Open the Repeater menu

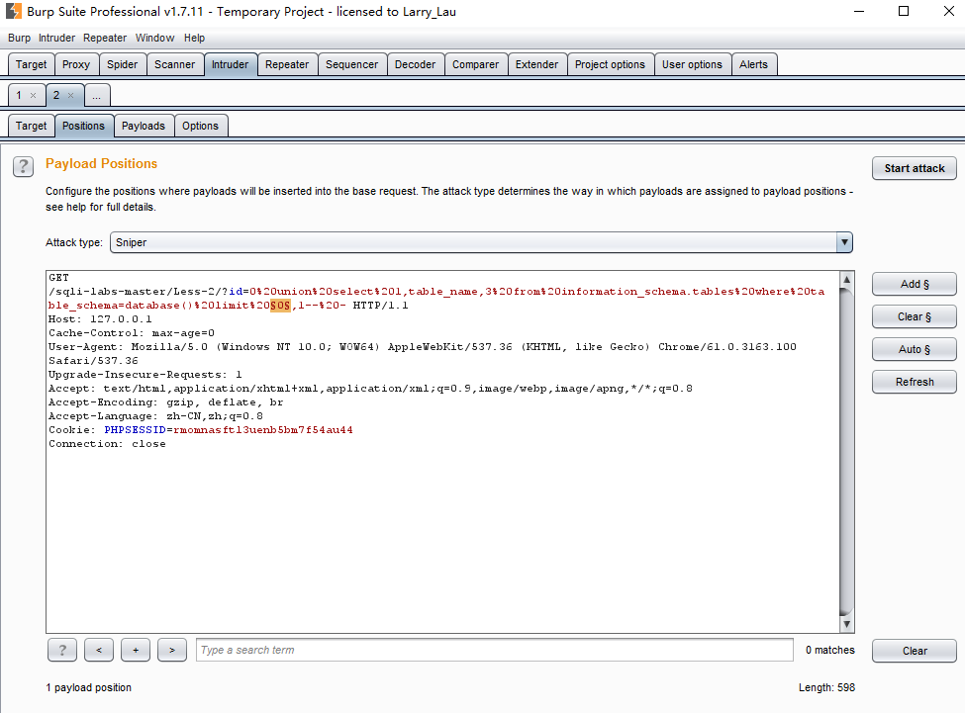click(x=105, y=38)
